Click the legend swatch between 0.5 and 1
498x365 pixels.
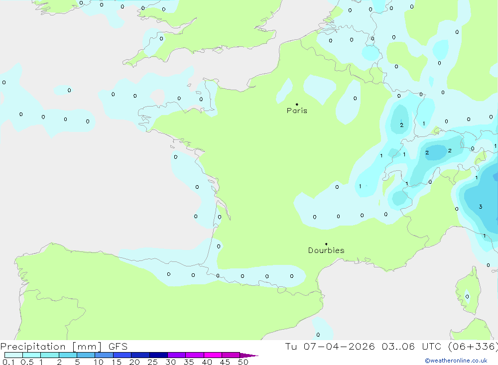[x=32, y=355]
